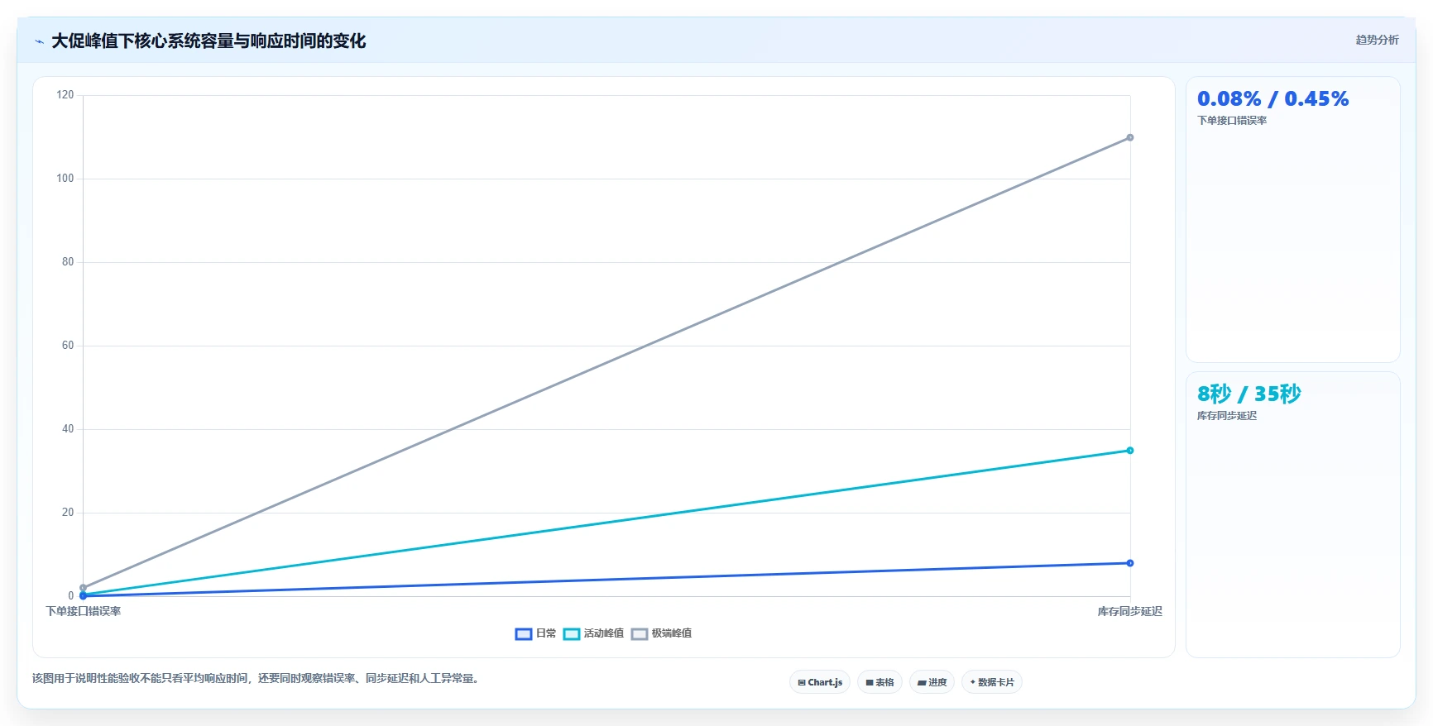This screenshot has width=1433, height=726.
Task: Click the Chart.js chip
Action: (820, 682)
